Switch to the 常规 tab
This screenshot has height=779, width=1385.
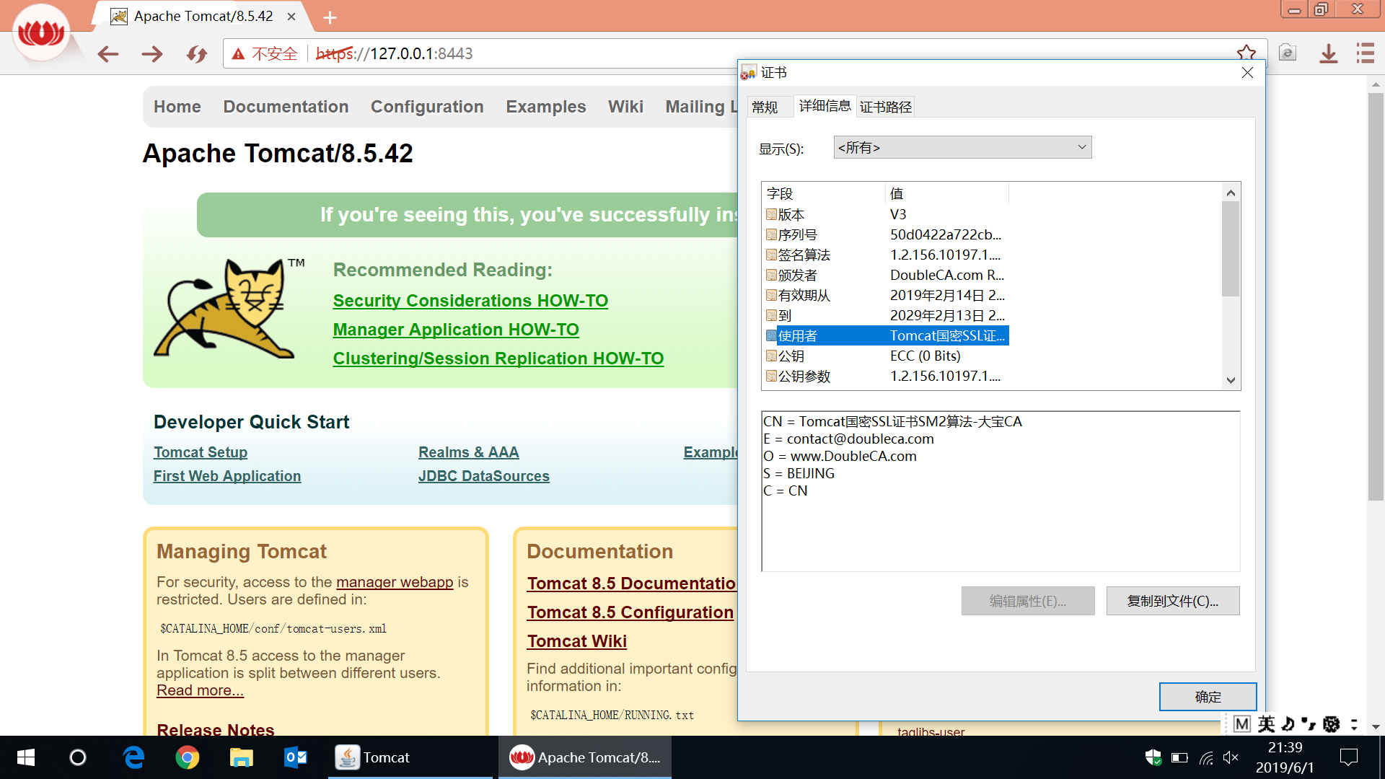click(x=765, y=107)
